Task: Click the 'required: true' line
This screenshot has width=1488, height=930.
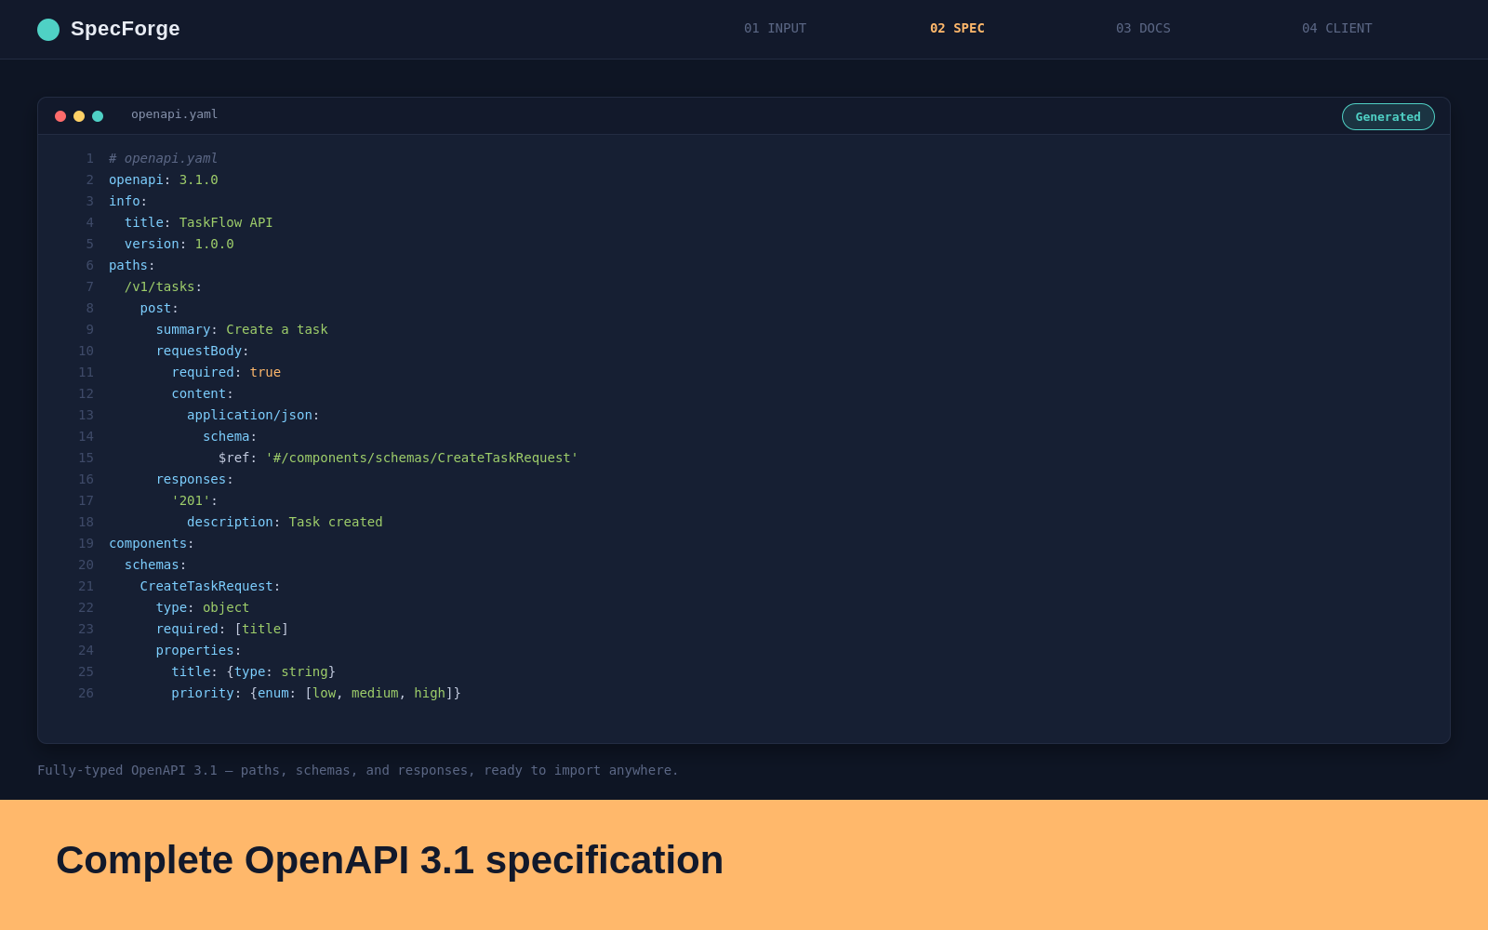Action: (226, 372)
